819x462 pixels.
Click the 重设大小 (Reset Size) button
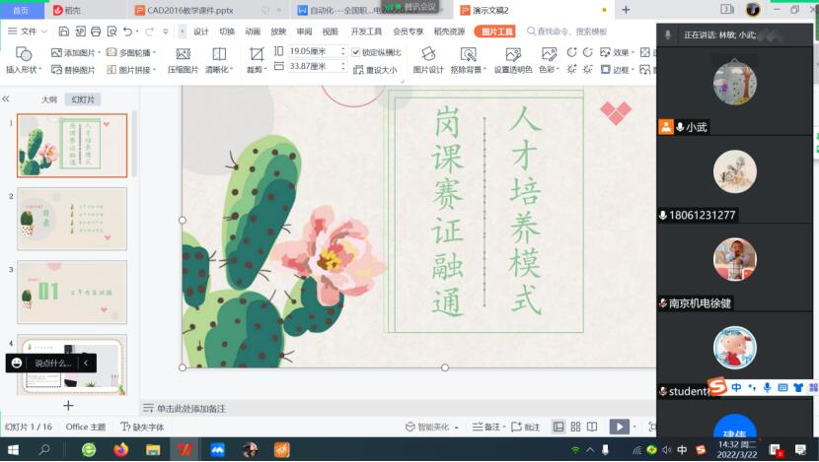pyautogui.click(x=375, y=70)
